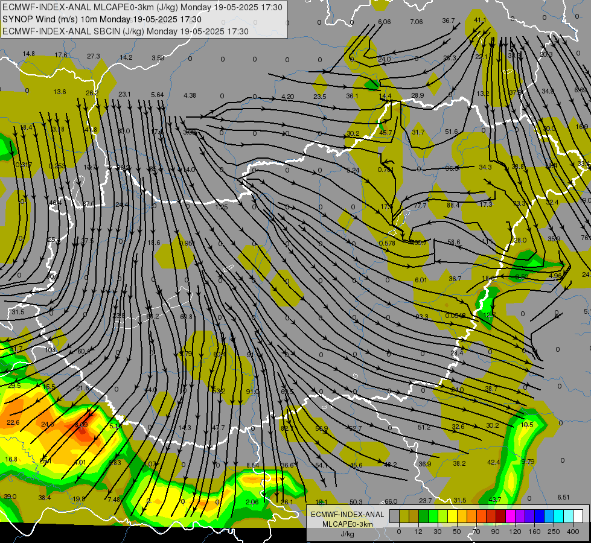Click the '54.1' value on the map
The image size is (591, 543).
coord(322,465)
